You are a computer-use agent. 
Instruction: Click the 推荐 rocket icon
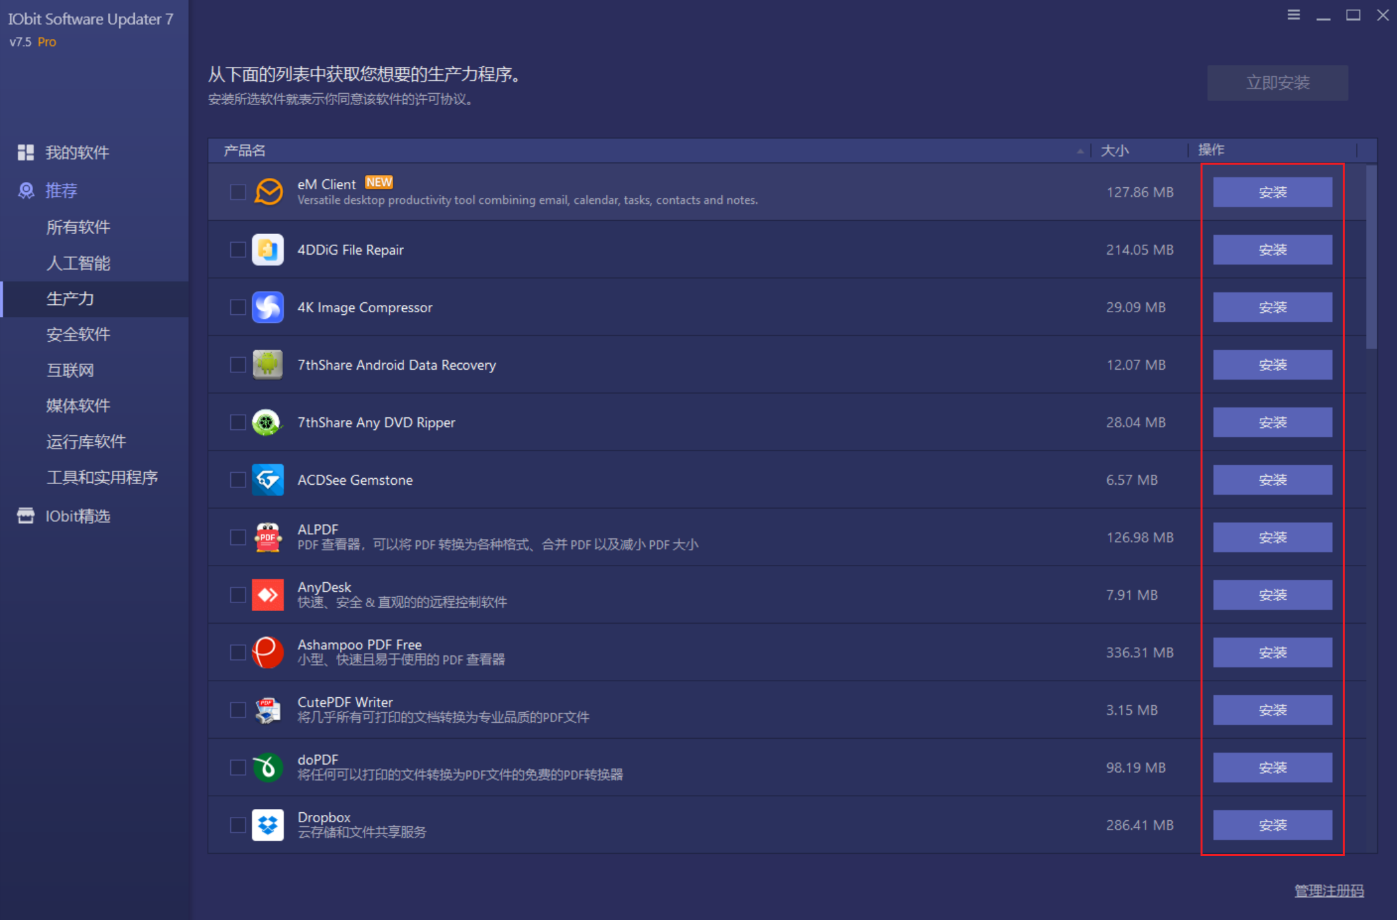(26, 190)
